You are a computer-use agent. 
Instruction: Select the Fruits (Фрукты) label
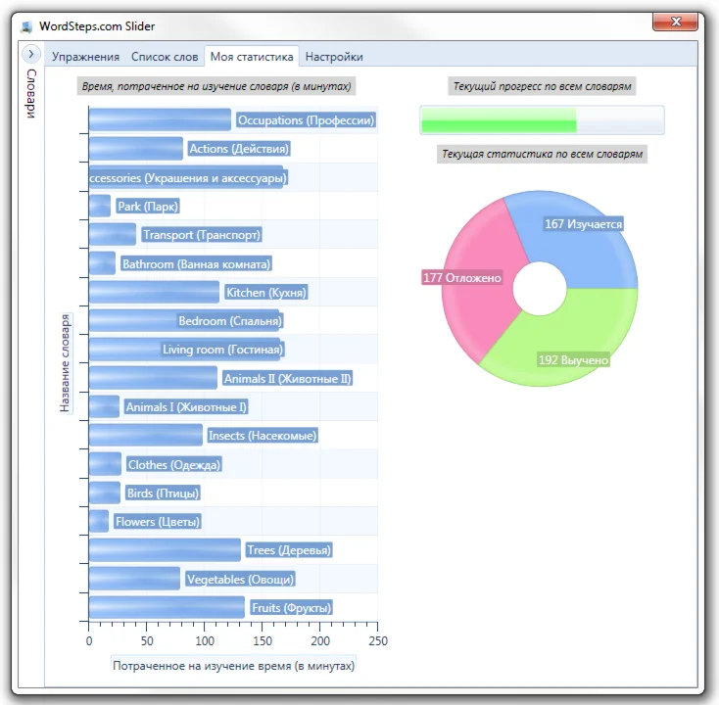291,608
